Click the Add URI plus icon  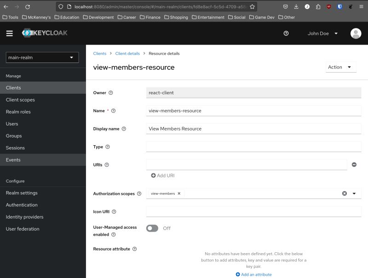click(153, 175)
